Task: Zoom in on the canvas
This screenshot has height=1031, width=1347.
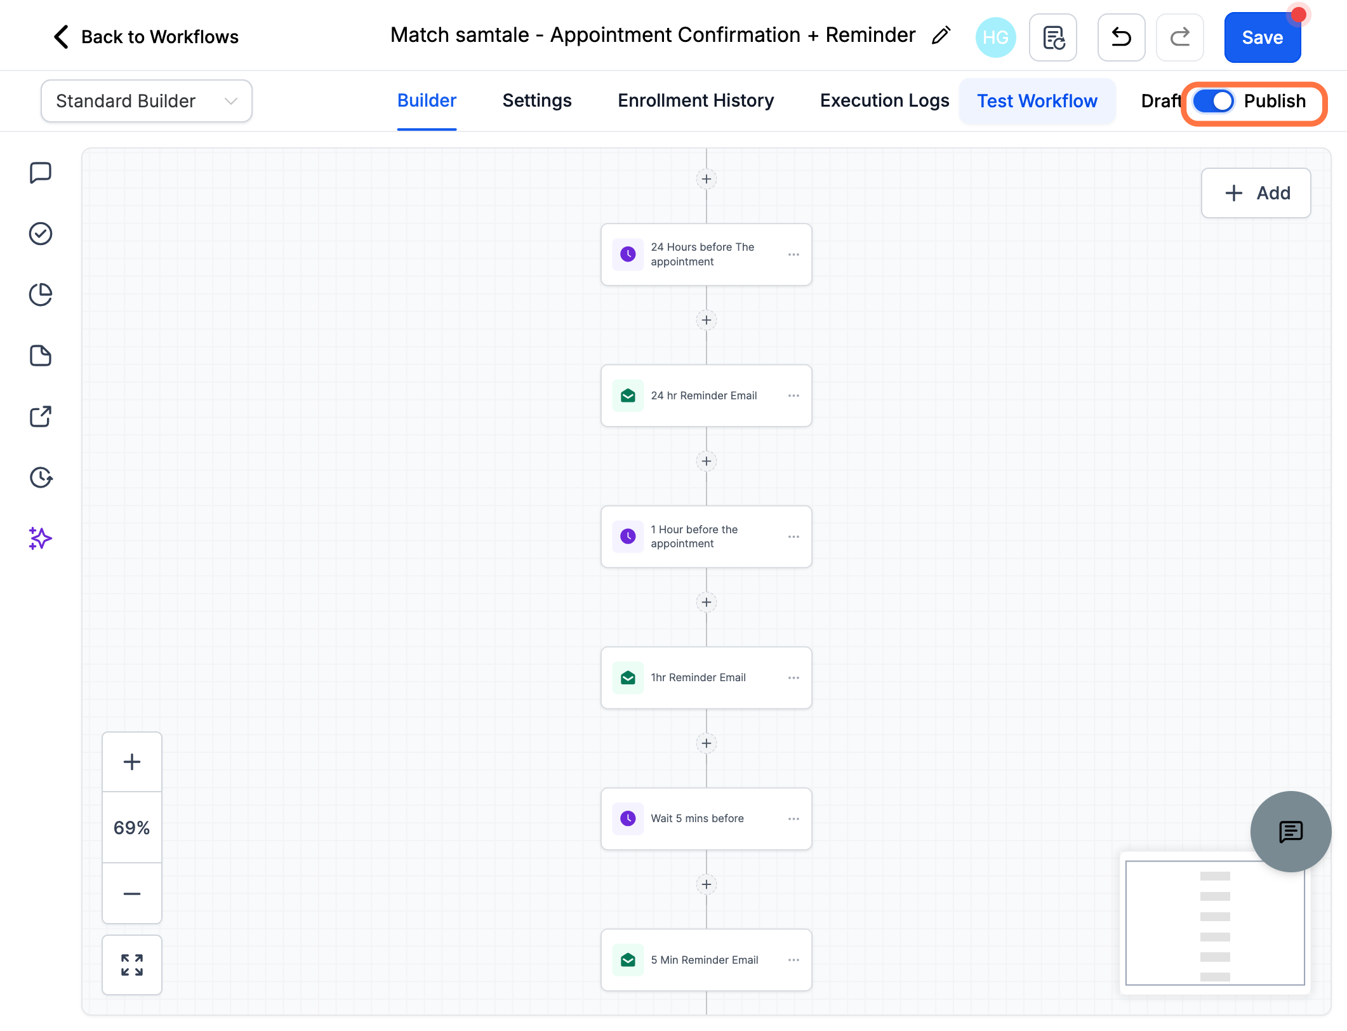Action: [x=132, y=762]
